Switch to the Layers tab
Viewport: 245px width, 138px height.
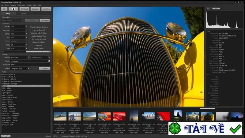pyautogui.click(x=23, y=14)
